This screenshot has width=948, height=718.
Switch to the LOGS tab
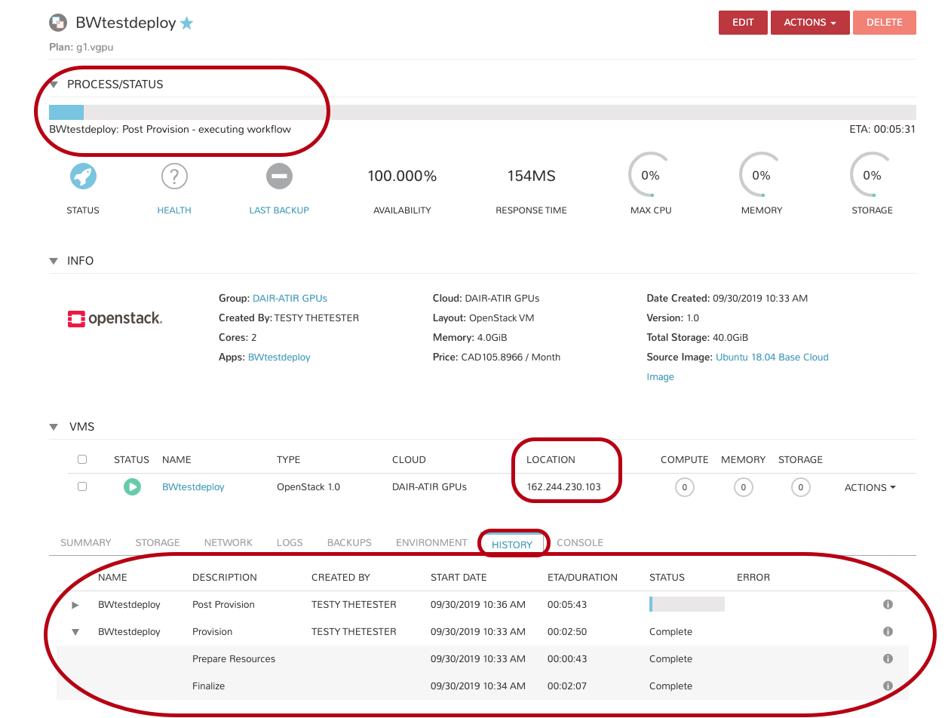tap(290, 543)
